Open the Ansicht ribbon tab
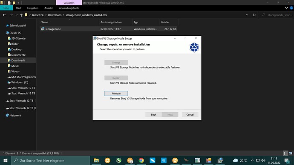Screen dimensions: 294x165 pyautogui.click(x=49, y=8)
